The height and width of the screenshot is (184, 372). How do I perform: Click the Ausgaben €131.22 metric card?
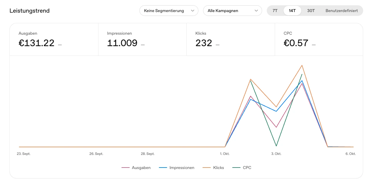pyautogui.click(x=54, y=39)
